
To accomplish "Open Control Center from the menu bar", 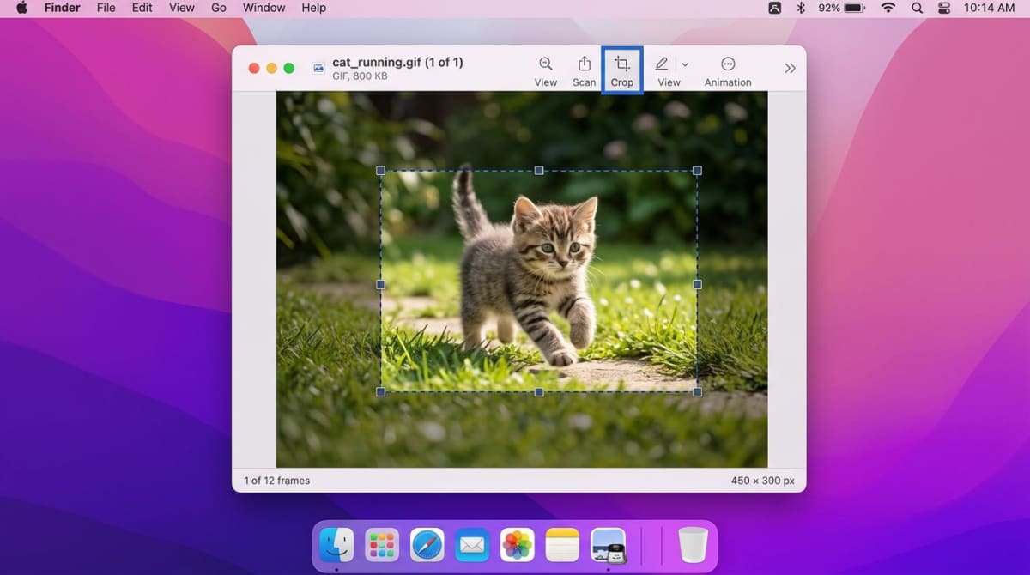I will [x=944, y=8].
